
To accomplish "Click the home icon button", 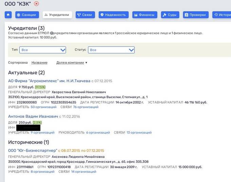I will pyautogui.click(x=8, y=15).
